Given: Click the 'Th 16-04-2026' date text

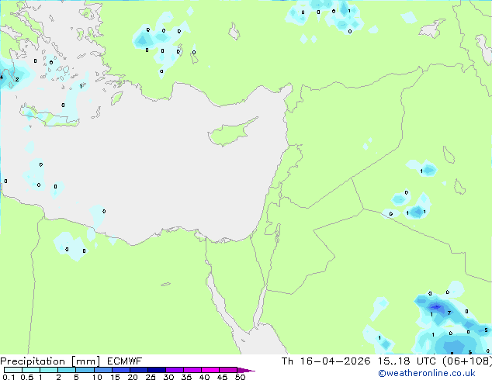Looking at the screenshot, I should [326, 361].
